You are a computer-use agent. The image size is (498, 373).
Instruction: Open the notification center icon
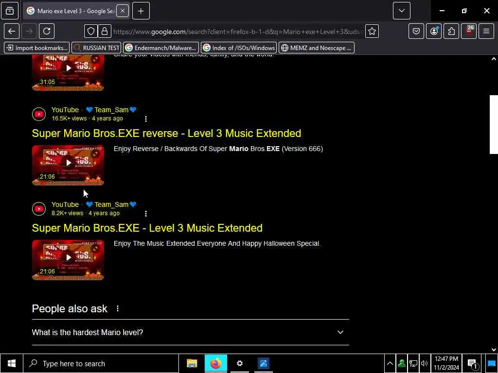(x=472, y=363)
